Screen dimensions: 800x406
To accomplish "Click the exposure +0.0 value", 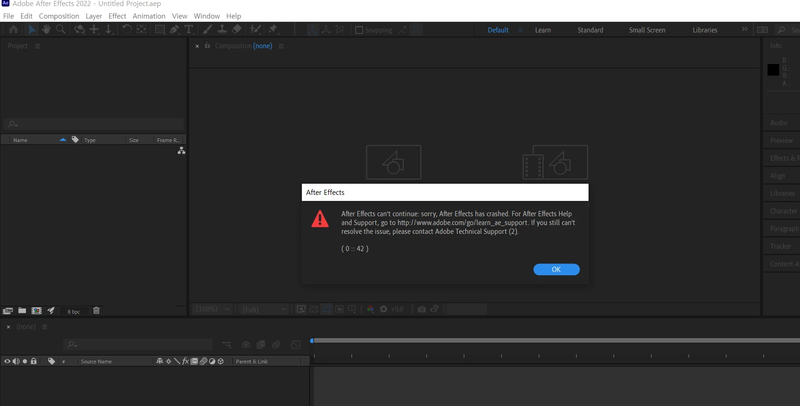I will tap(397, 309).
